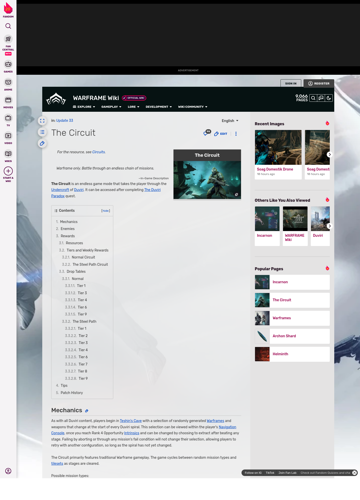
Task: Go to Anime section icon
Action: [8, 82]
